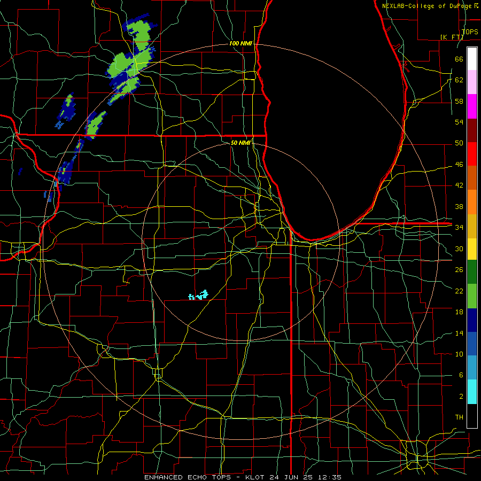Click the dark green 22-26 kft swatch
The height and width of the screenshot is (481, 481).
tap(472, 272)
